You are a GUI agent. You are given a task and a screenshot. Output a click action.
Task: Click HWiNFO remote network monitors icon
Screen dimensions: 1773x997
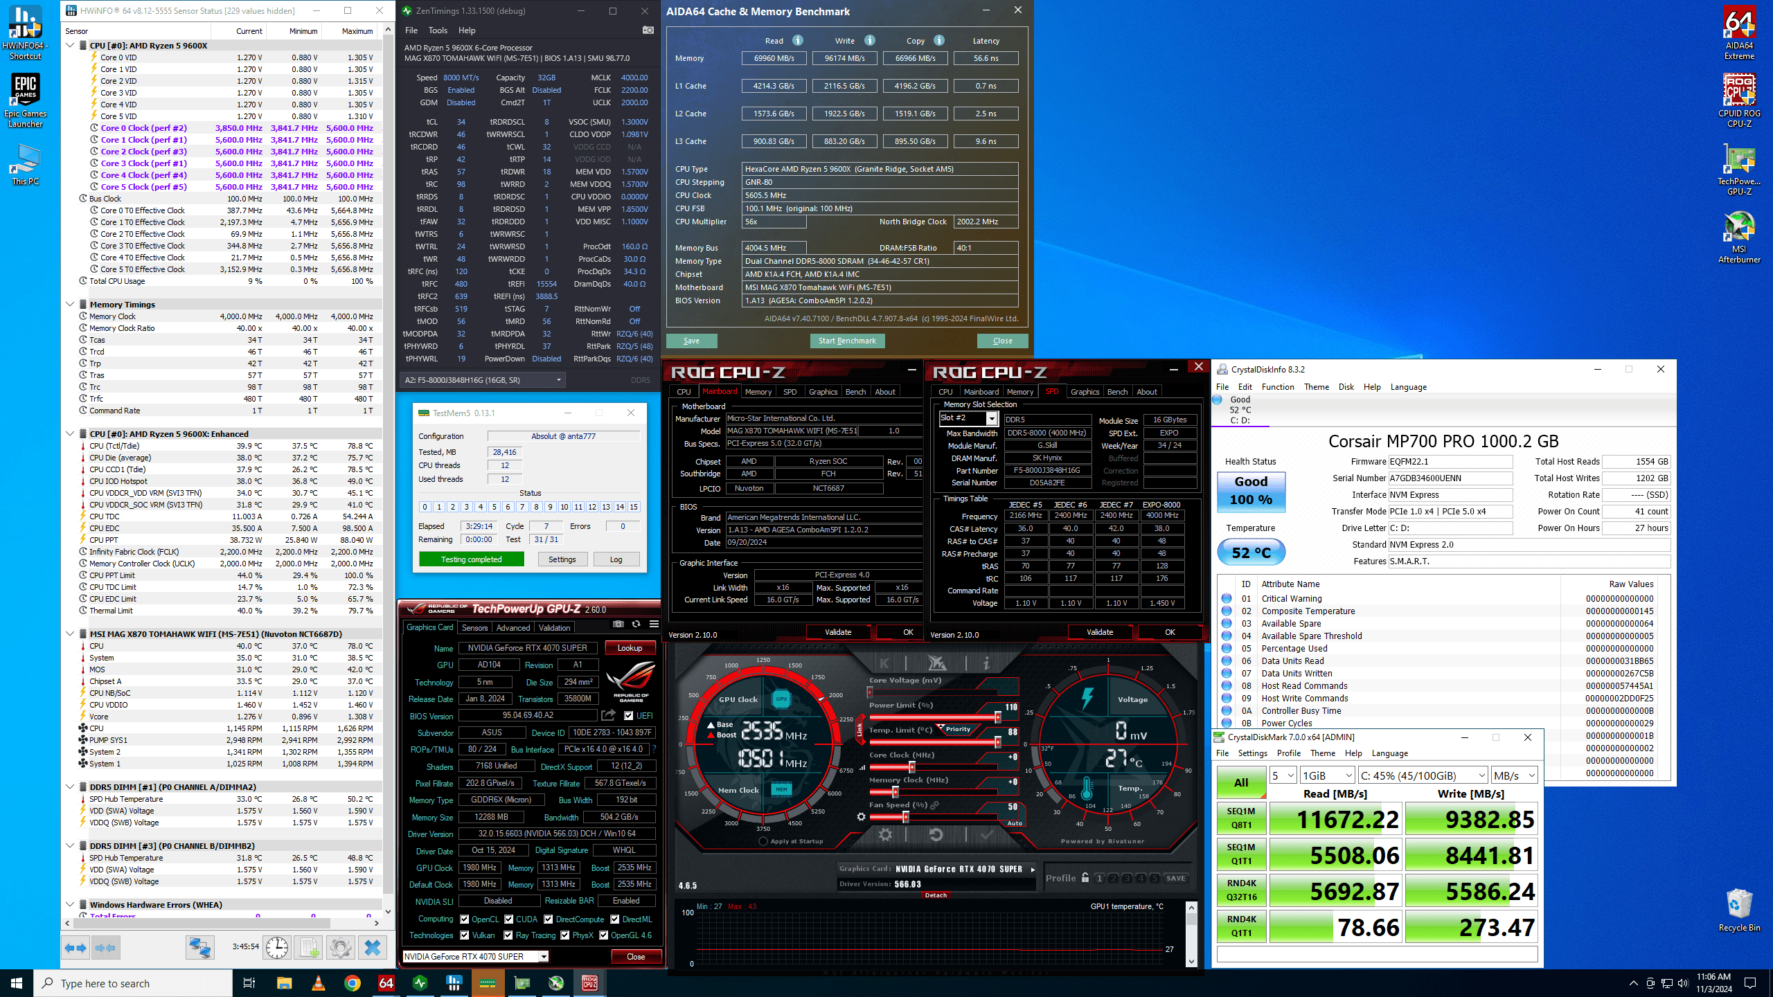[x=199, y=947]
